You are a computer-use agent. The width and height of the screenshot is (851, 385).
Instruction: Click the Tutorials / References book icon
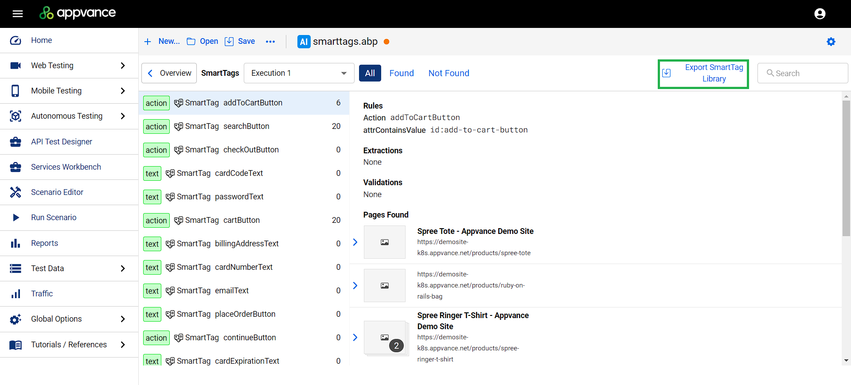[x=16, y=345]
